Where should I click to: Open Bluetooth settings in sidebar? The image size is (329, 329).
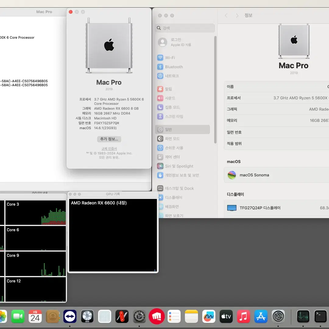click(x=182, y=67)
